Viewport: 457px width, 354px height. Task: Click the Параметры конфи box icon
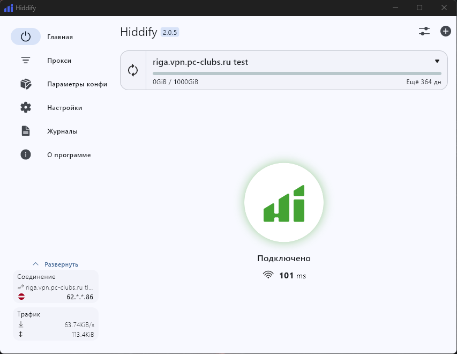(x=26, y=84)
